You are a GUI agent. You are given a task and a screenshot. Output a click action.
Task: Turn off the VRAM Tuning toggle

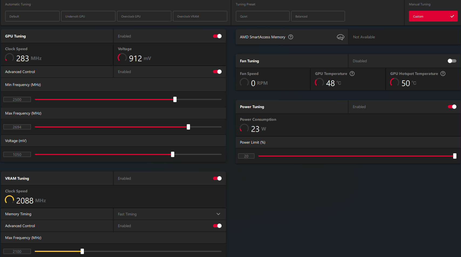point(217,178)
